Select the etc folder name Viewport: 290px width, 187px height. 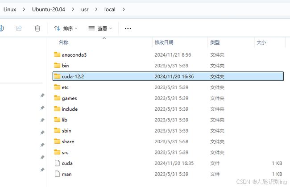coord(65,87)
